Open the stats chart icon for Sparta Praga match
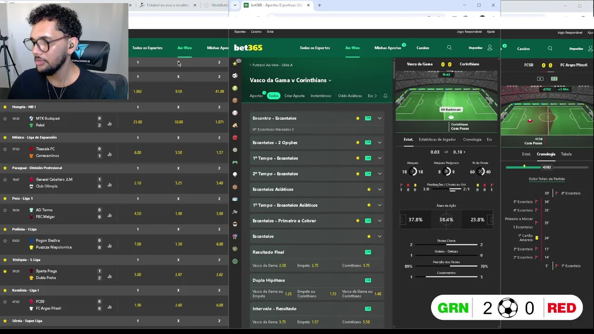 [x=110, y=276]
